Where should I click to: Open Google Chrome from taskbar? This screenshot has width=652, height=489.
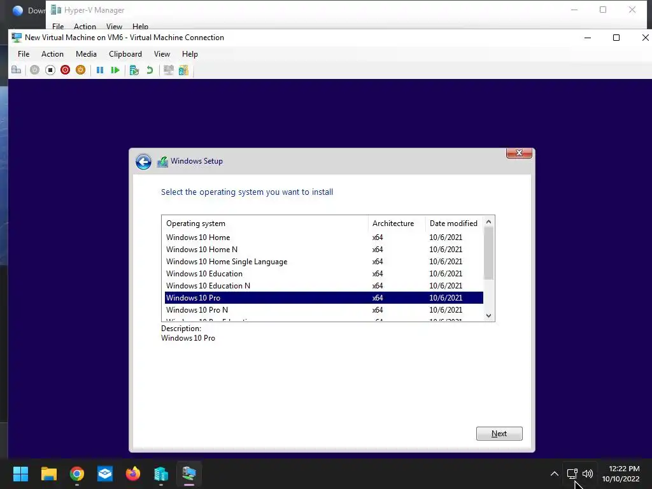[x=77, y=474]
